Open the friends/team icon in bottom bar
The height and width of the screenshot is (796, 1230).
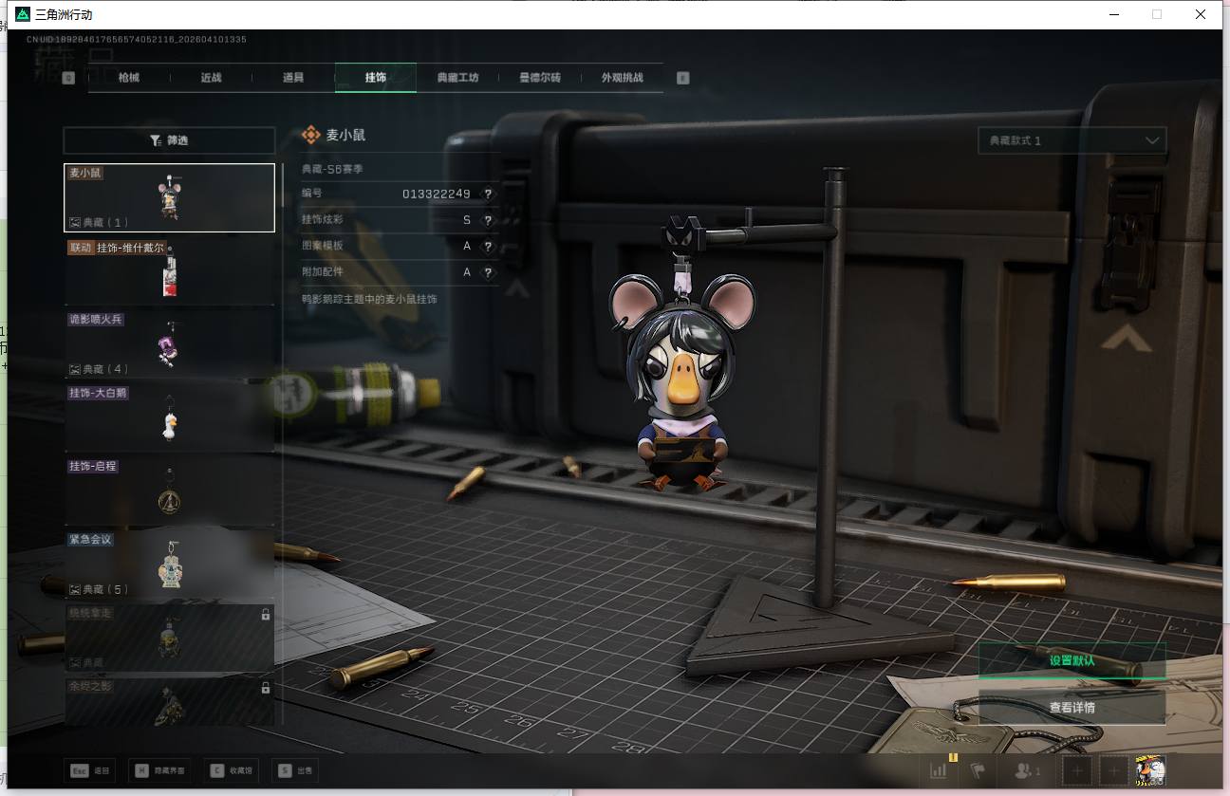(1028, 770)
